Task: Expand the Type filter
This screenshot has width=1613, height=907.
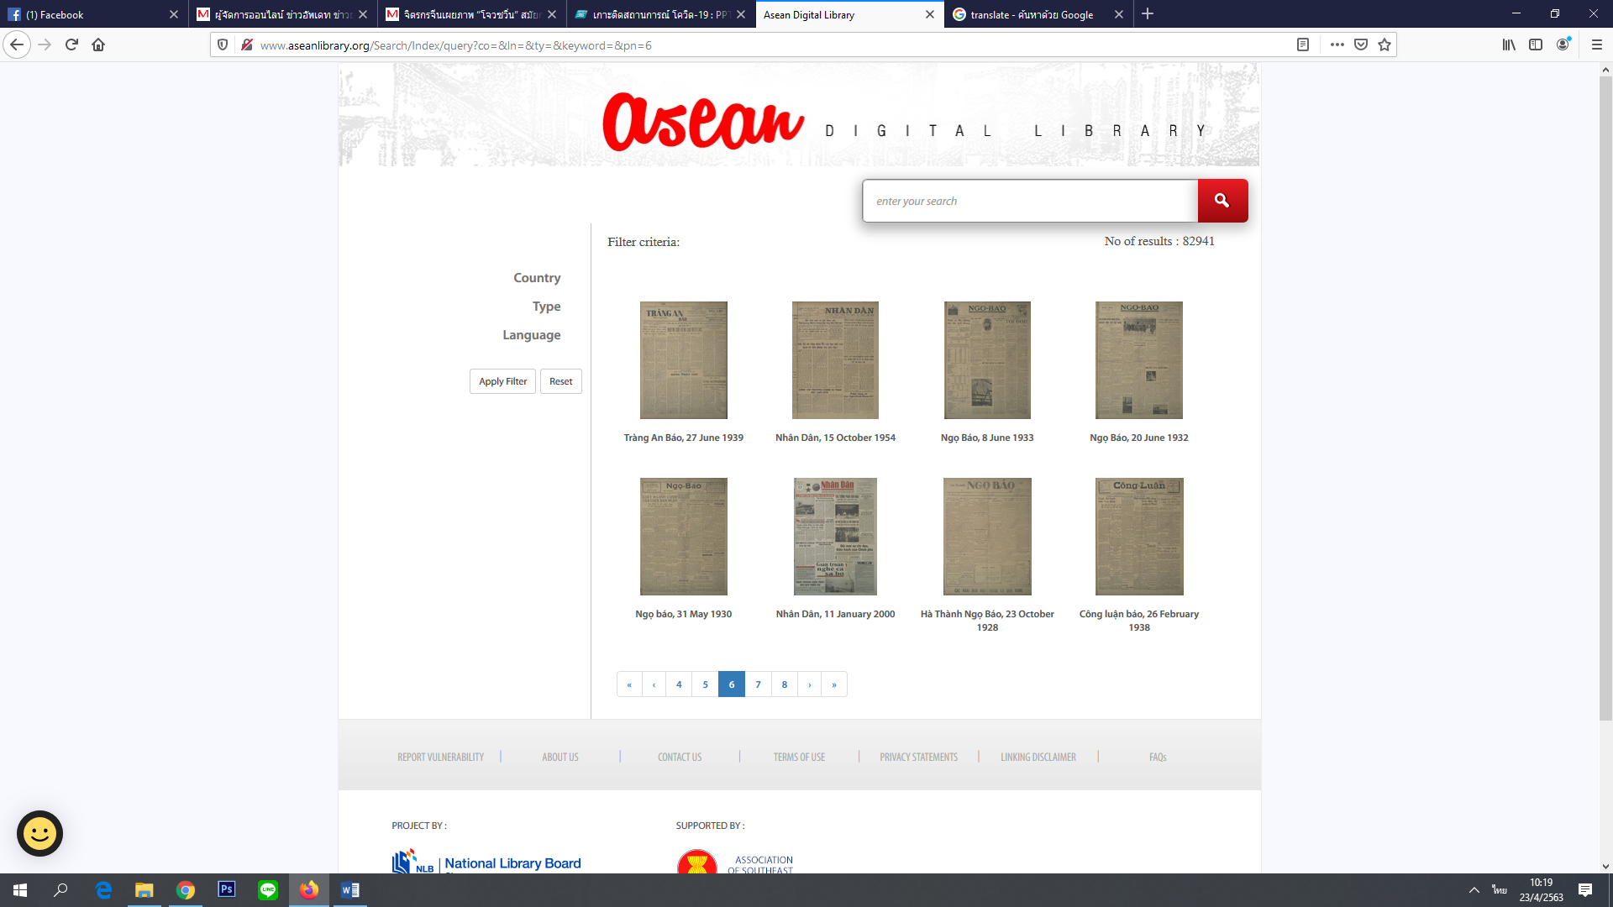Action: tap(546, 307)
